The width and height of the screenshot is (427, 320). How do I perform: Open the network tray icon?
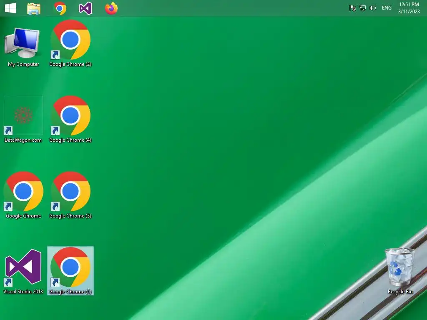pyautogui.click(x=362, y=8)
